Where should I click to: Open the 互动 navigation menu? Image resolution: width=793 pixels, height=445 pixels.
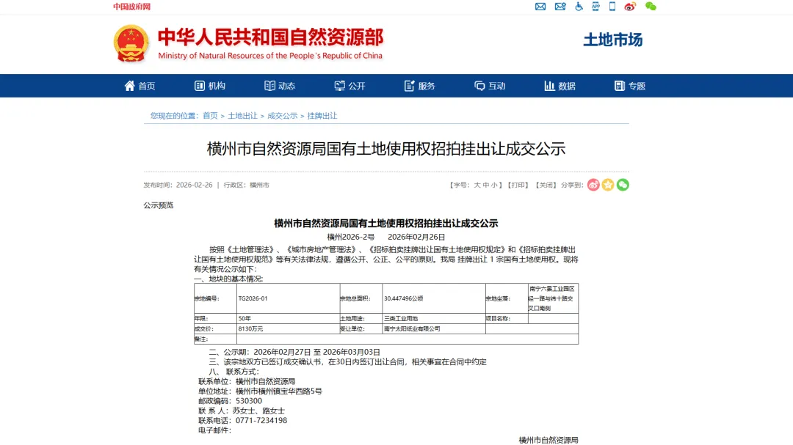490,86
